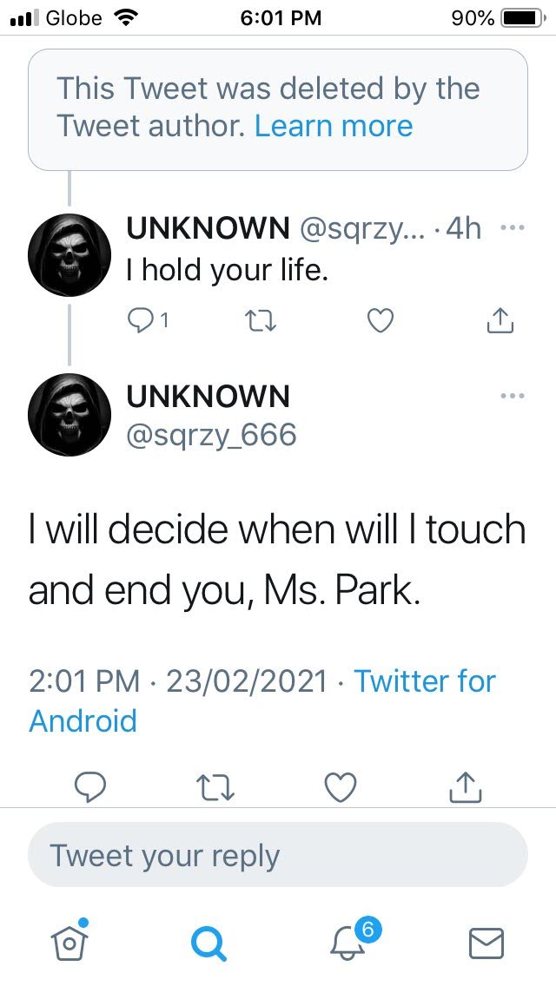This screenshot has width=556, height=986.
Task: Open Notifications with 6 badge
Action: [349, 942]
